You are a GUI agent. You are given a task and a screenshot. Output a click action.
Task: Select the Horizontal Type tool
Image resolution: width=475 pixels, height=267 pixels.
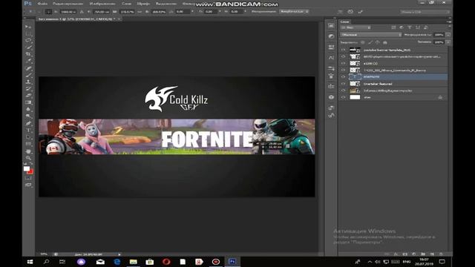pyautogui.click(x=28, y=131)
